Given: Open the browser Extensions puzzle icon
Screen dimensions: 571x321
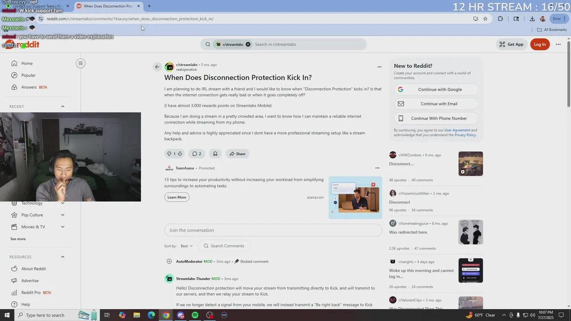Looking at the screenshot, I should pyautogui.click(x=500, y=19).
